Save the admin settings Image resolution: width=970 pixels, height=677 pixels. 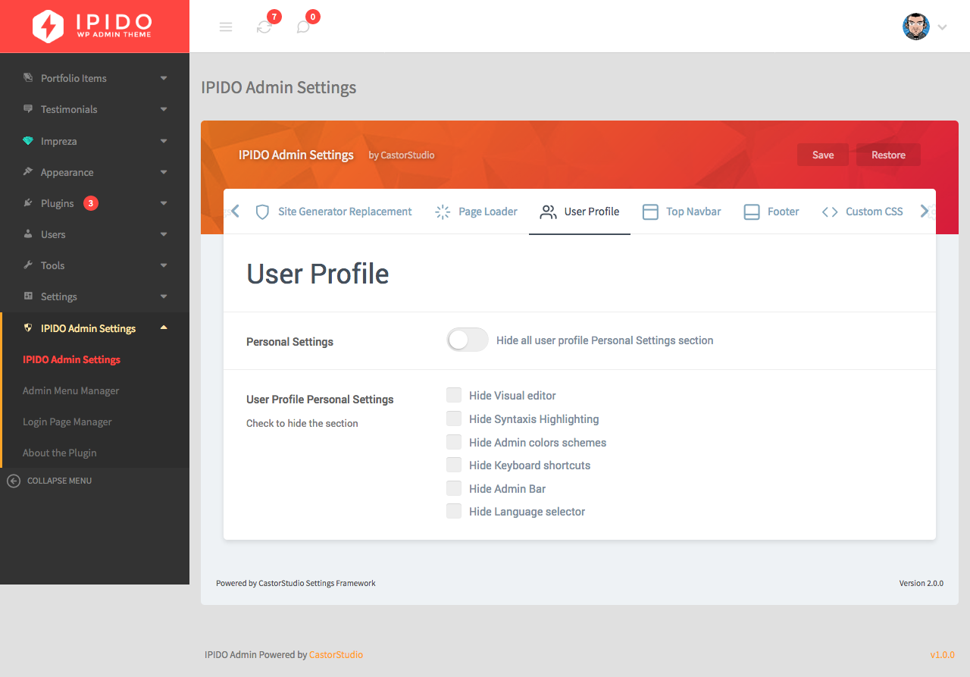click(823, 155)
